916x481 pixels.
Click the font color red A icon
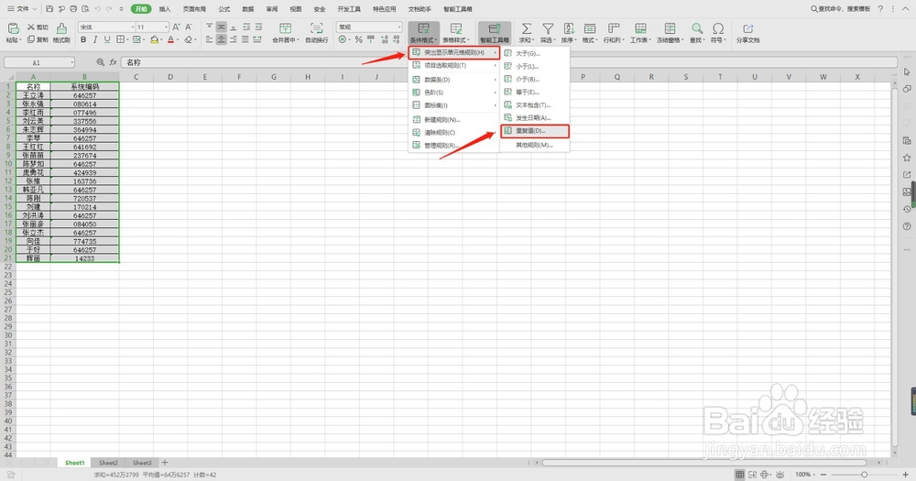point(170,39)
